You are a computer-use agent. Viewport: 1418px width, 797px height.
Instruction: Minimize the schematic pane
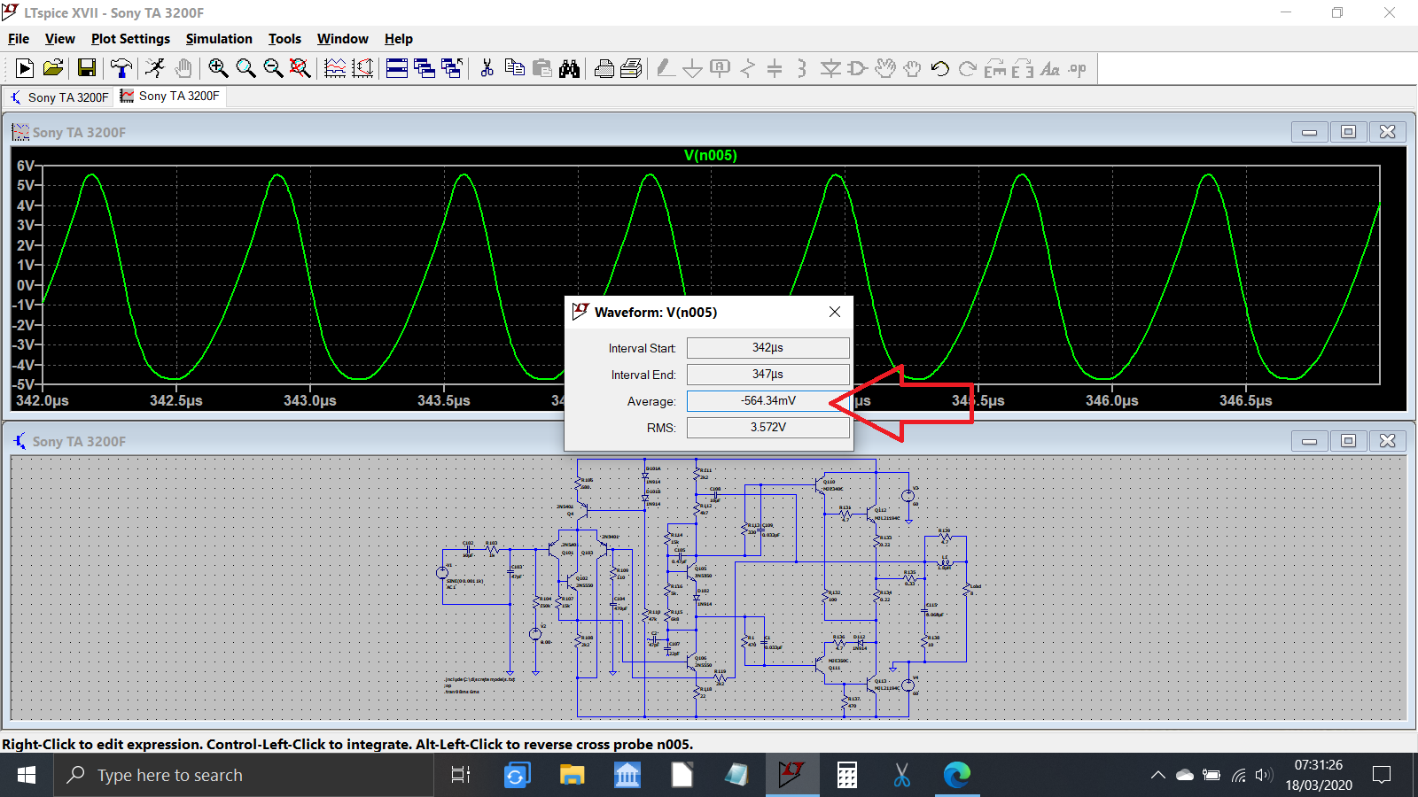click(x=1309, y=441)
